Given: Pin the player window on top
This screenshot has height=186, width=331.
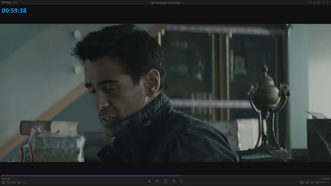Looking at the screenshot, I should pos(310,2).
